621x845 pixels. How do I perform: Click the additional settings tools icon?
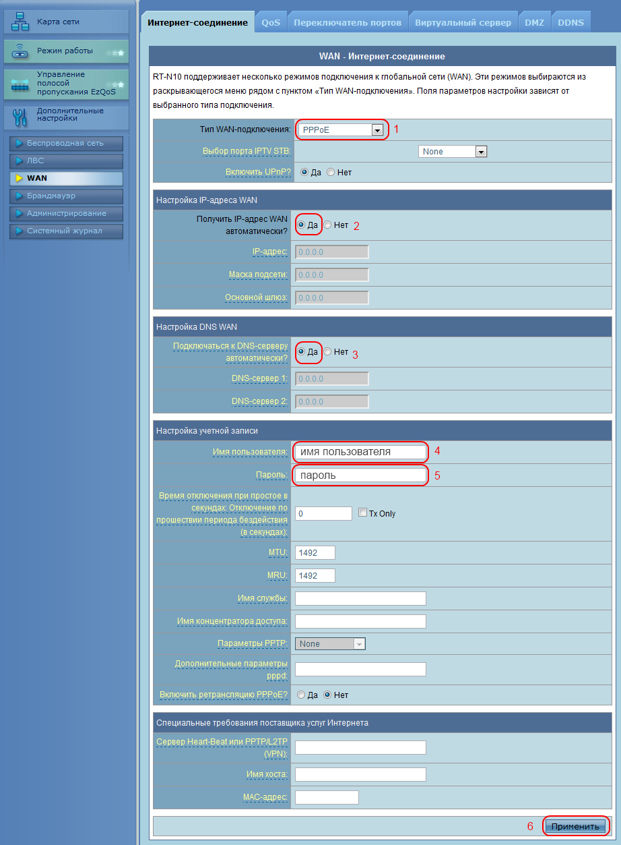pyautogui.click(x=21, y=116)
